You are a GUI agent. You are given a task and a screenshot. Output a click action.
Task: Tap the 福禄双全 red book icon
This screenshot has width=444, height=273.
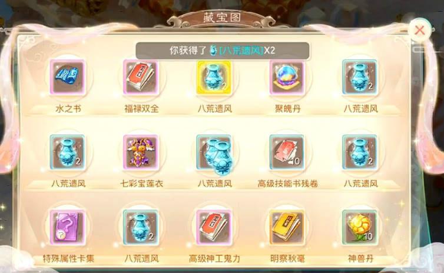click(x=141, y=77)
